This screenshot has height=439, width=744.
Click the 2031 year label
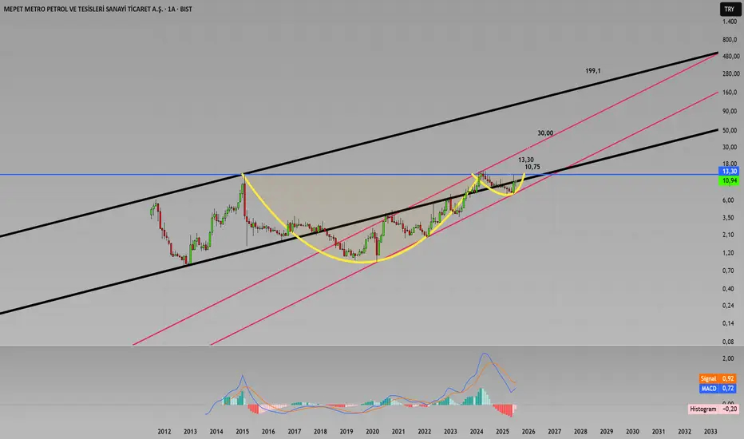659,432
